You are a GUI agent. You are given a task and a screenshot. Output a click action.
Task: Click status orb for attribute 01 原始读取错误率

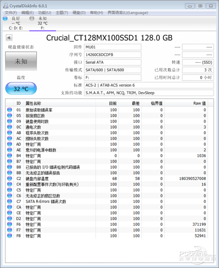9,110
